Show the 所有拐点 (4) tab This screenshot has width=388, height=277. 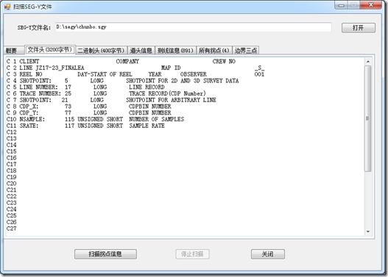coord(214,51)
